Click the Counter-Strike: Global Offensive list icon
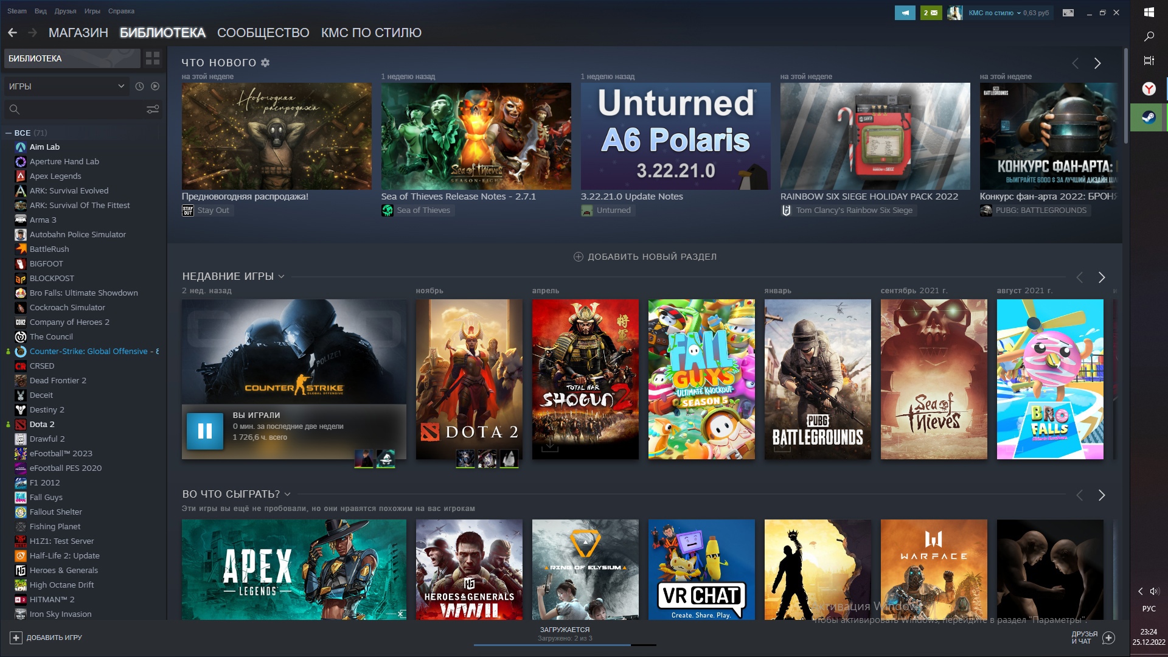1168x657 pixels. point(21,352)
